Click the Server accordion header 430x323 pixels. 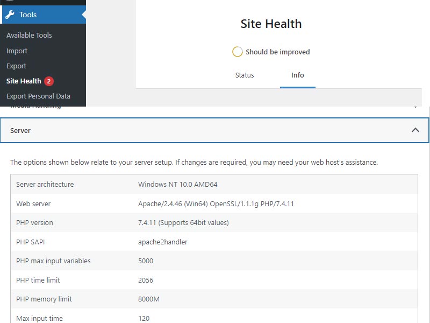[x=214, y=130]
